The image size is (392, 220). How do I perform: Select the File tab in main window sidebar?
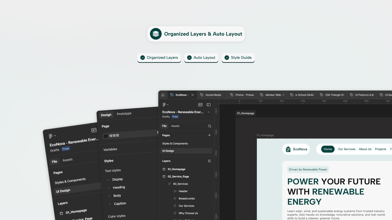point(164,126)
